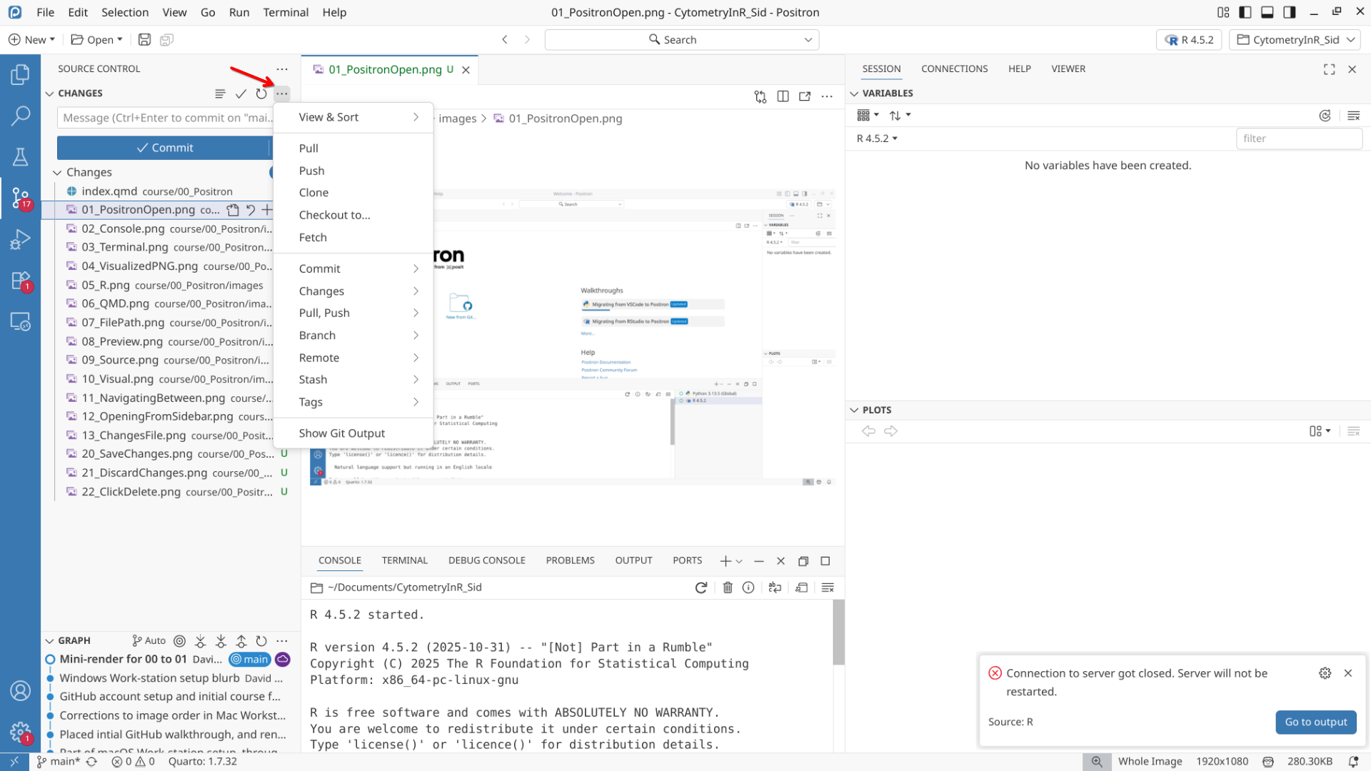Viewport: 1371px width, 771px height.
Task: Toggle the primary side bar layout button
Action: pyautogui.click(x=1245, y=12)
